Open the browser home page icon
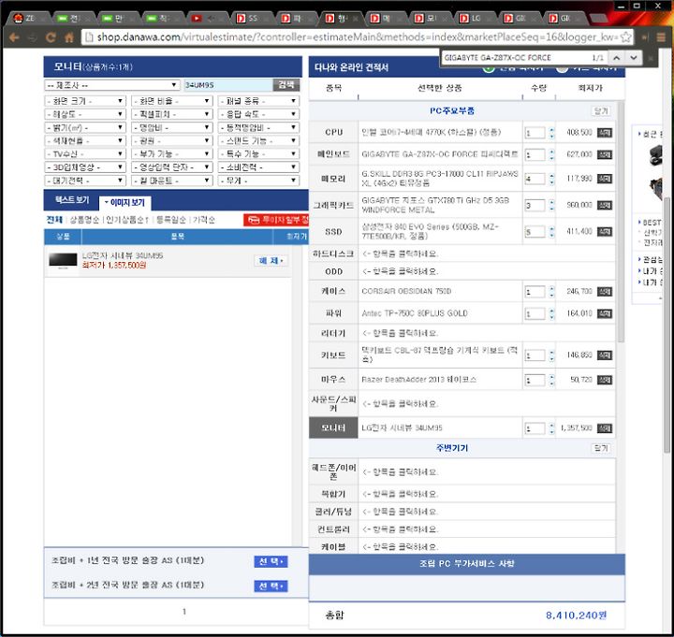Viewport: 674px width, 637px height. click(x=68, y=37)
